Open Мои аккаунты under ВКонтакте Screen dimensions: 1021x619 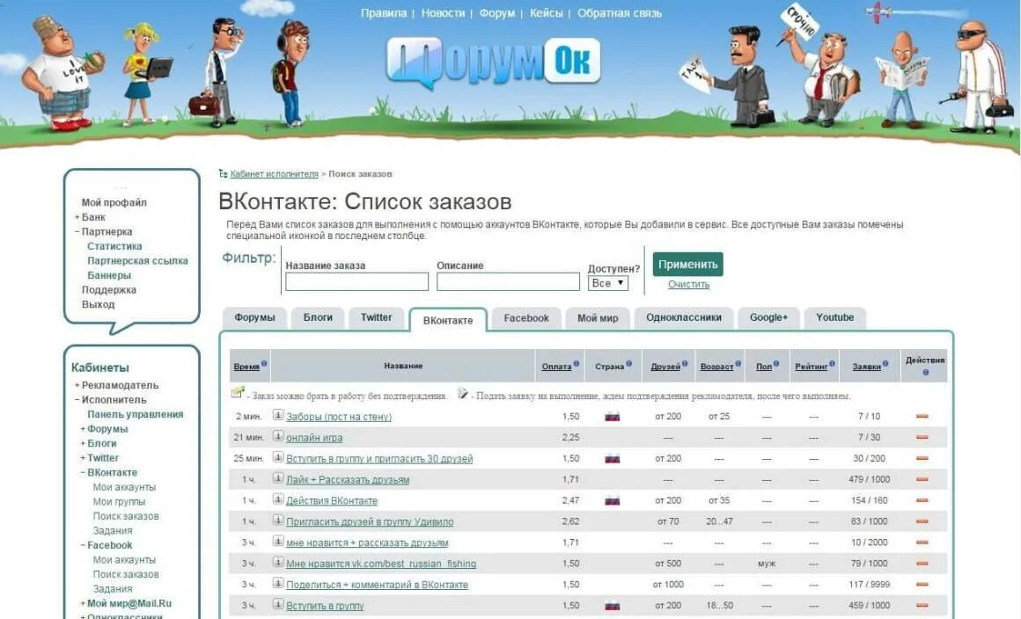[x=124, y=487]
